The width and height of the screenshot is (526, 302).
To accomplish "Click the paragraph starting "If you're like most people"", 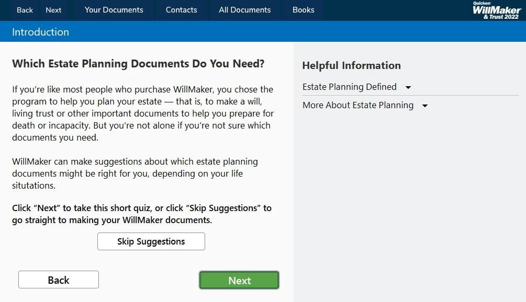I will pos(142,113).
